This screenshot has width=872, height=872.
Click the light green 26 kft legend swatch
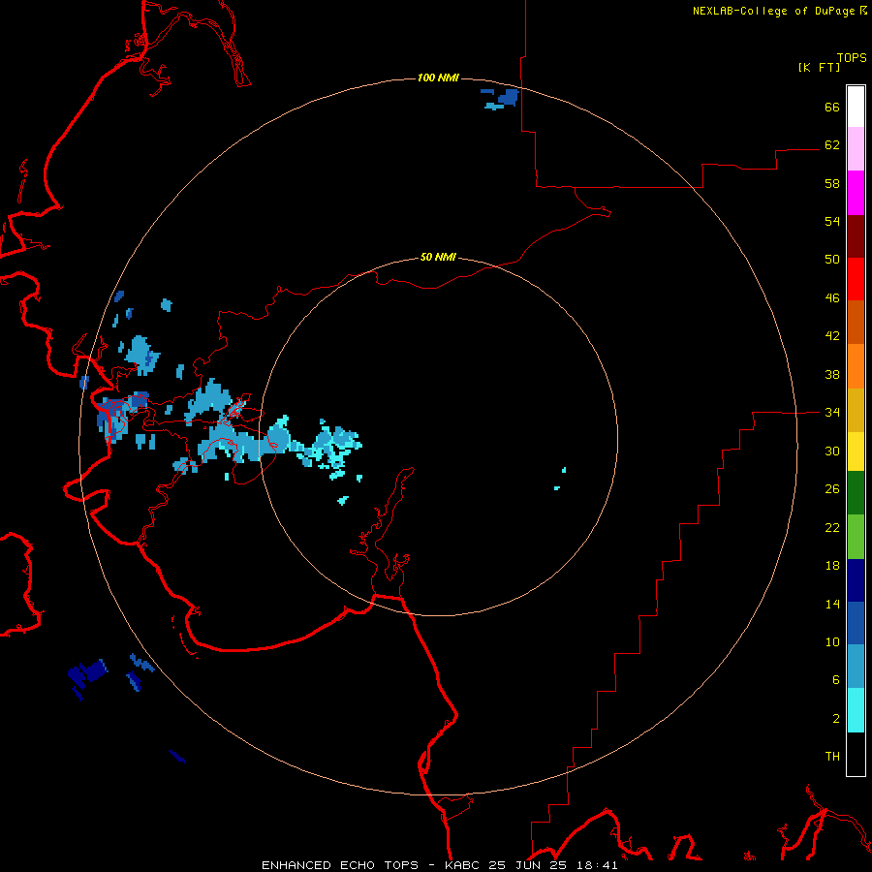pos(856,537)
